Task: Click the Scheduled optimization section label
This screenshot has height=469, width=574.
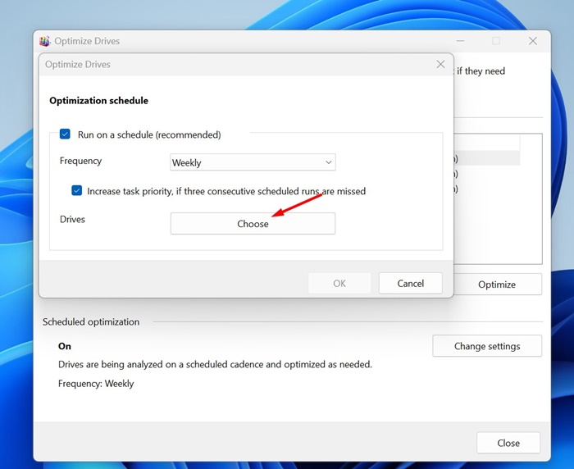Action: [x=91, y=322]
